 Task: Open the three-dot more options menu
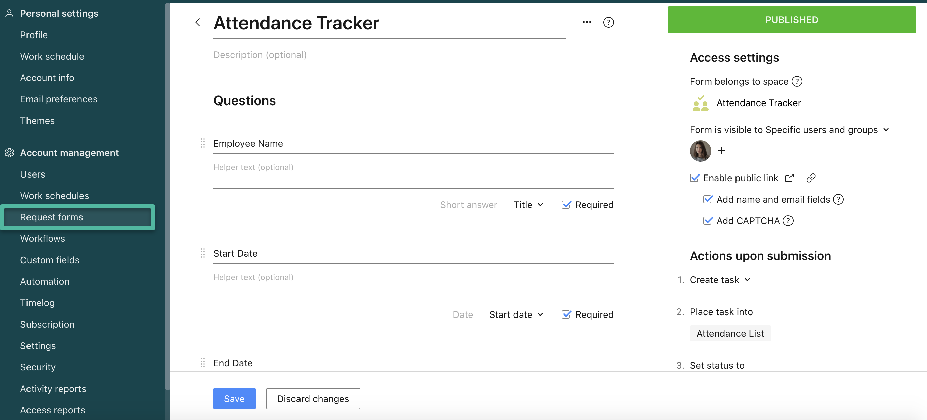click(x=587, y=22)
